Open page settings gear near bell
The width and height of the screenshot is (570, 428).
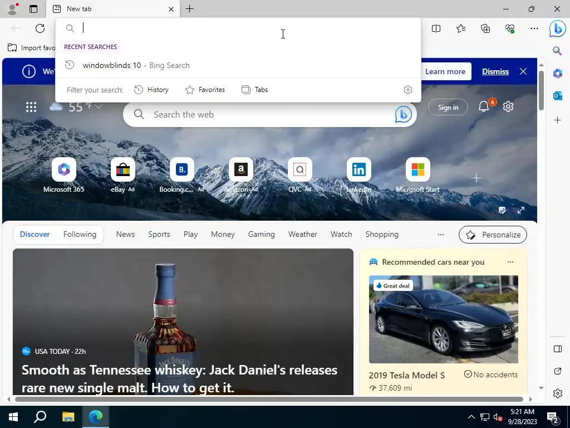[x=508, y=106]
